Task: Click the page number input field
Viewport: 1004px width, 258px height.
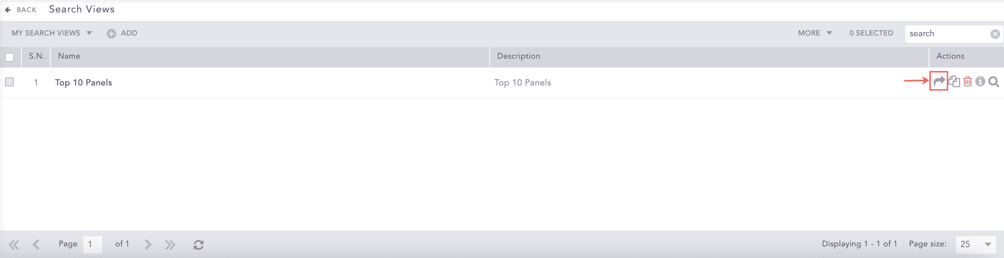Action: coord(92,244)
